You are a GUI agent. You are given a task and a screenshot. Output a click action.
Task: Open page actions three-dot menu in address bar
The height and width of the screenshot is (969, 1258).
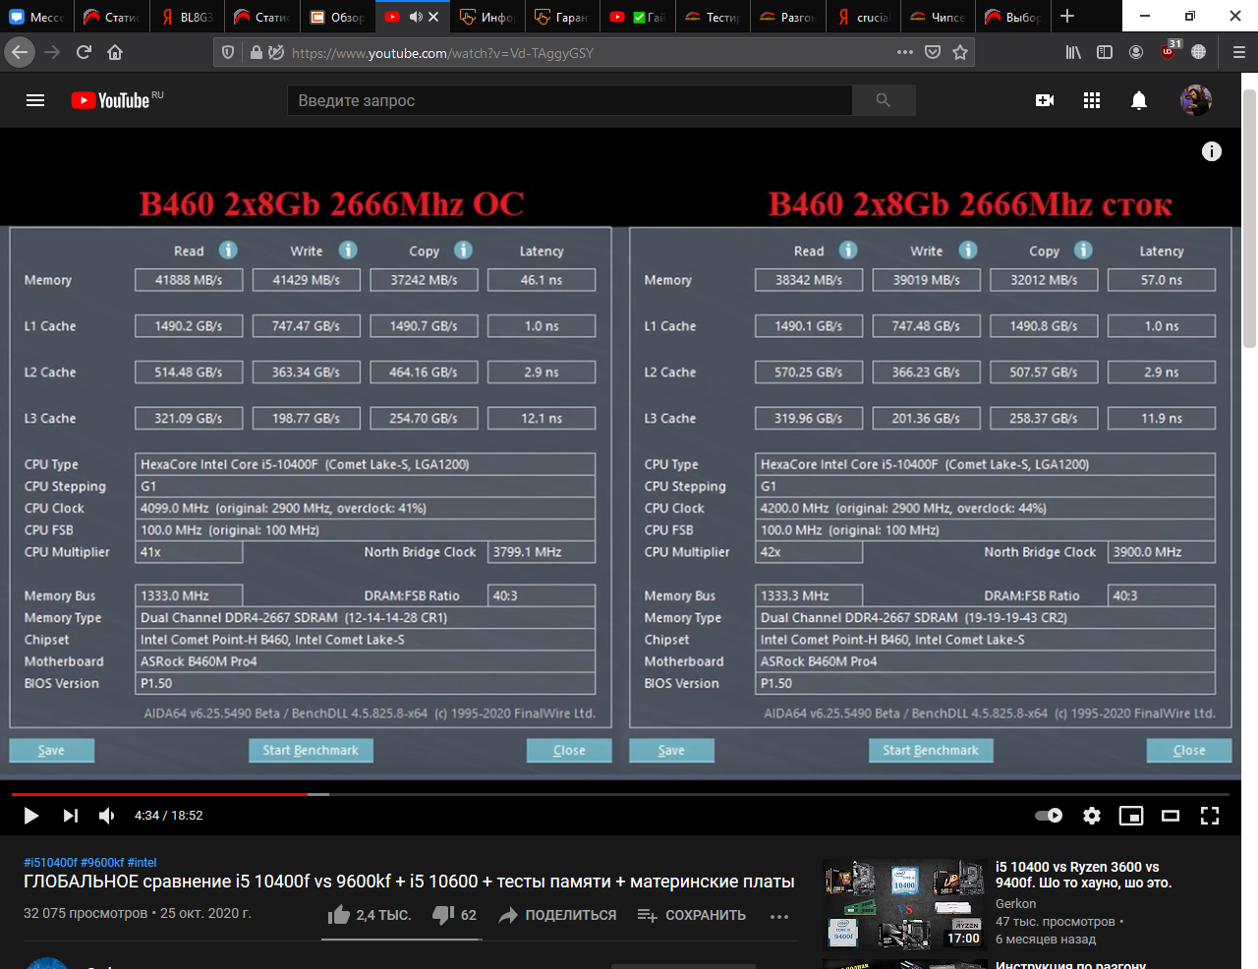coord(905,52)
